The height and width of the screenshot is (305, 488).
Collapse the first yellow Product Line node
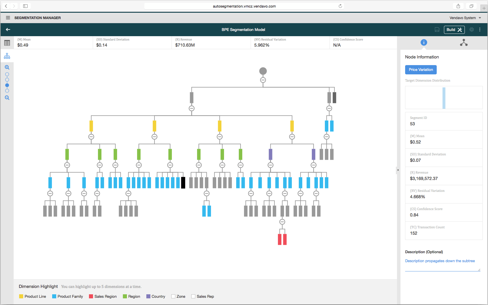coord(91,137)
